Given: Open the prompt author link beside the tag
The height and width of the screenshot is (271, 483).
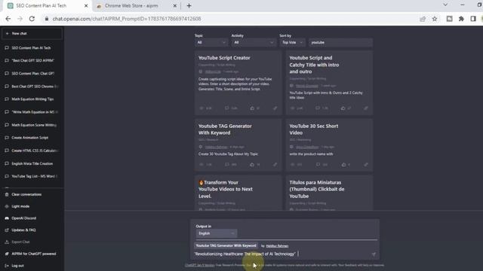Looking at the screenshot, I should pos(277,246).
